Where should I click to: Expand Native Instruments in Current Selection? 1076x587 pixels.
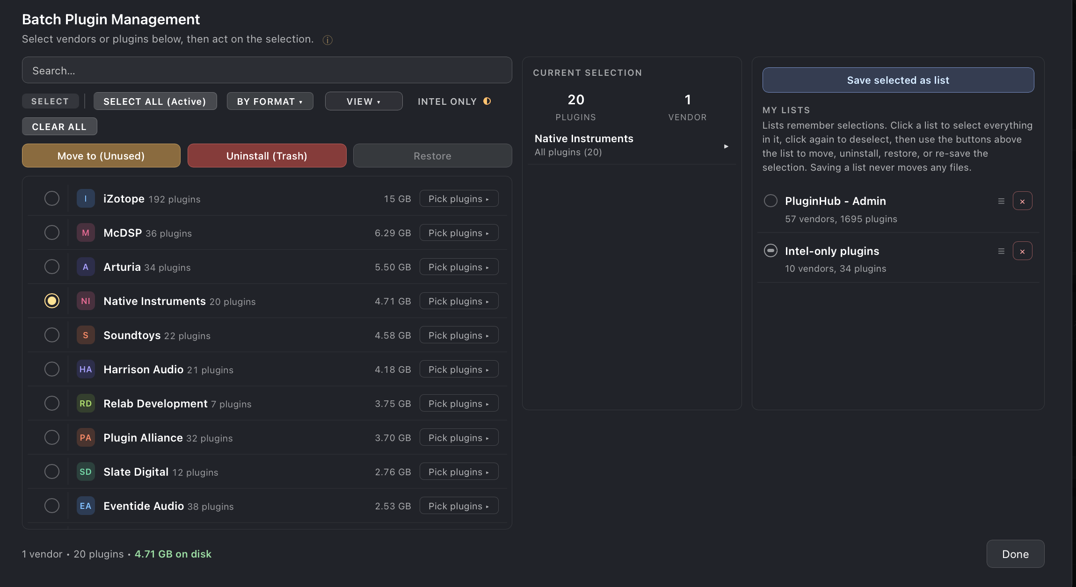[726, 146]
